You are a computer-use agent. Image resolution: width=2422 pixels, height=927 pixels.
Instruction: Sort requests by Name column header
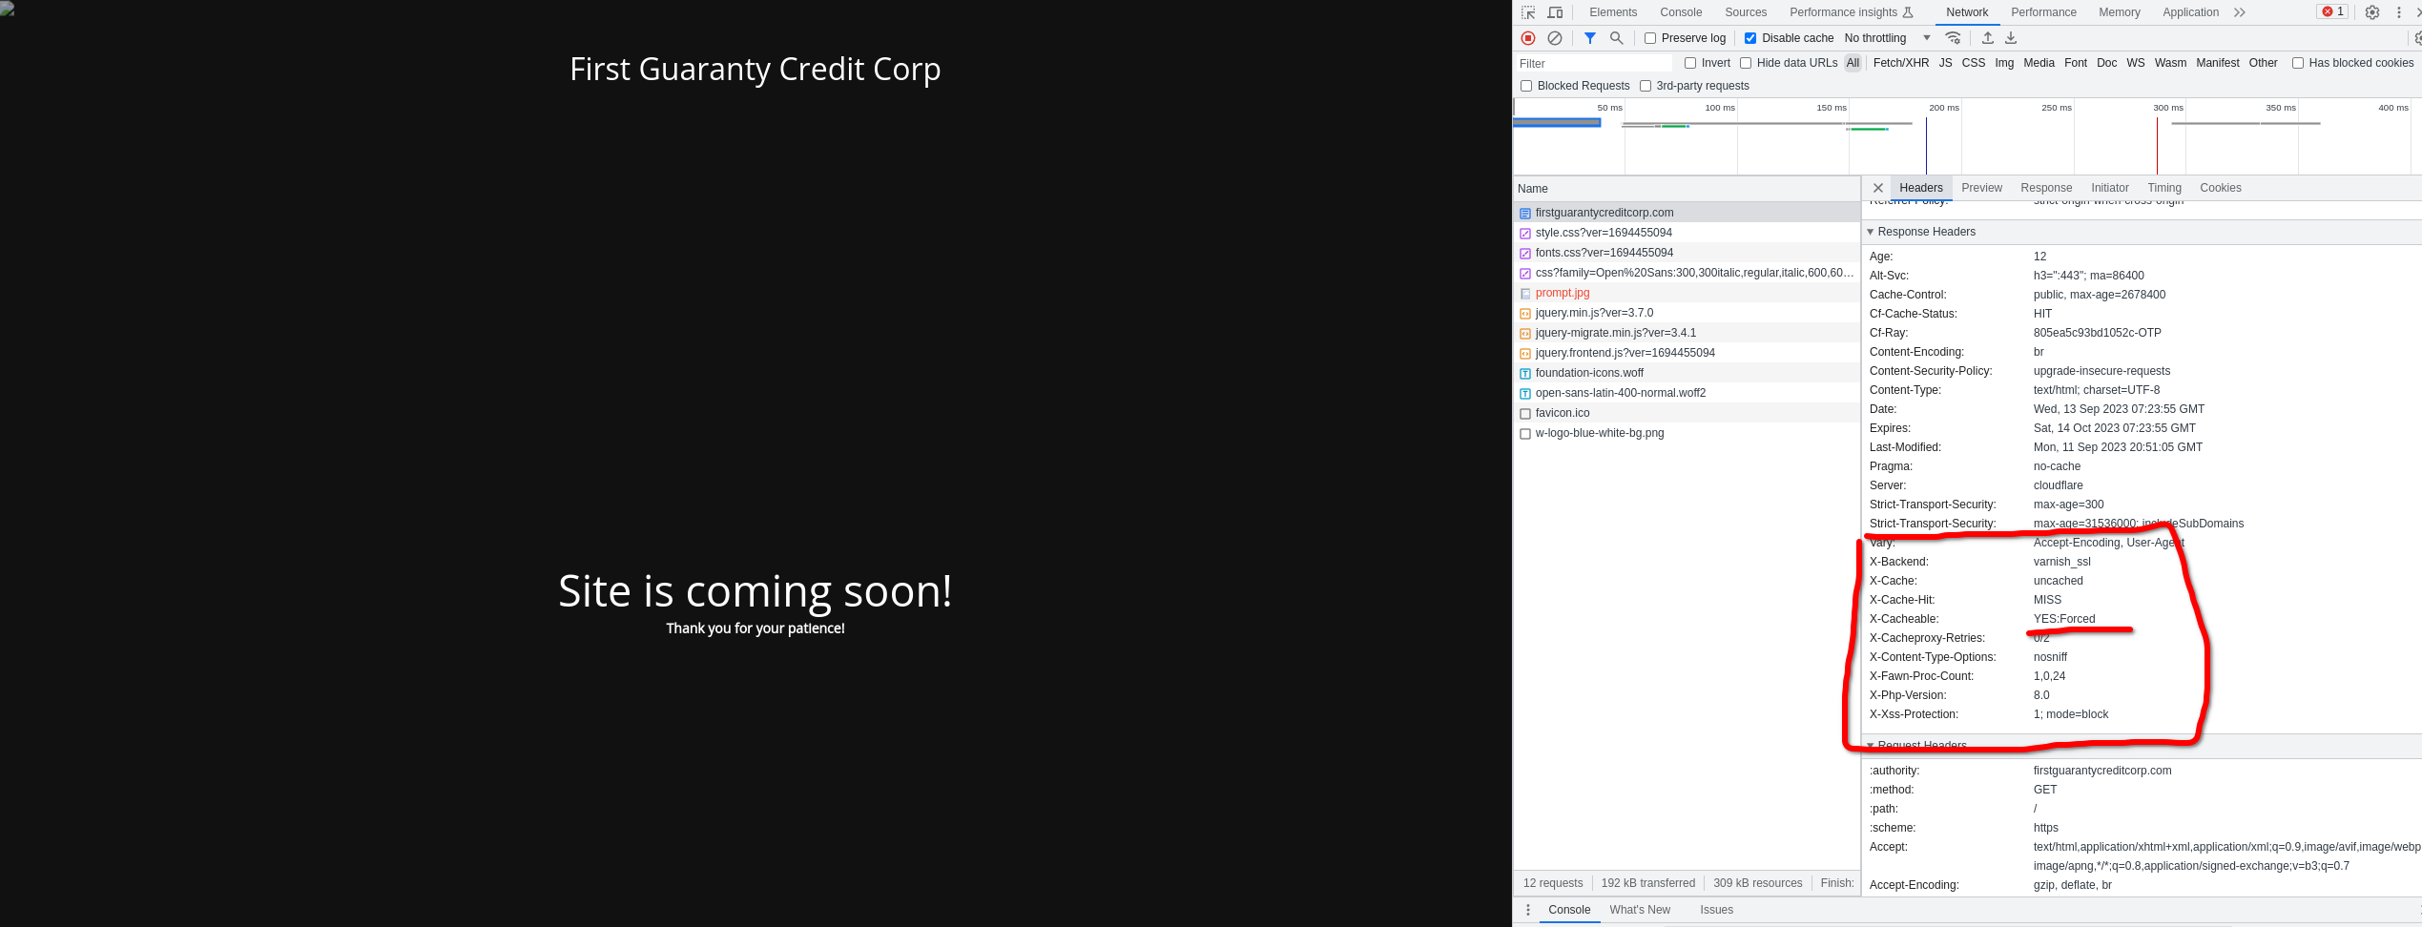(1687, 189)
